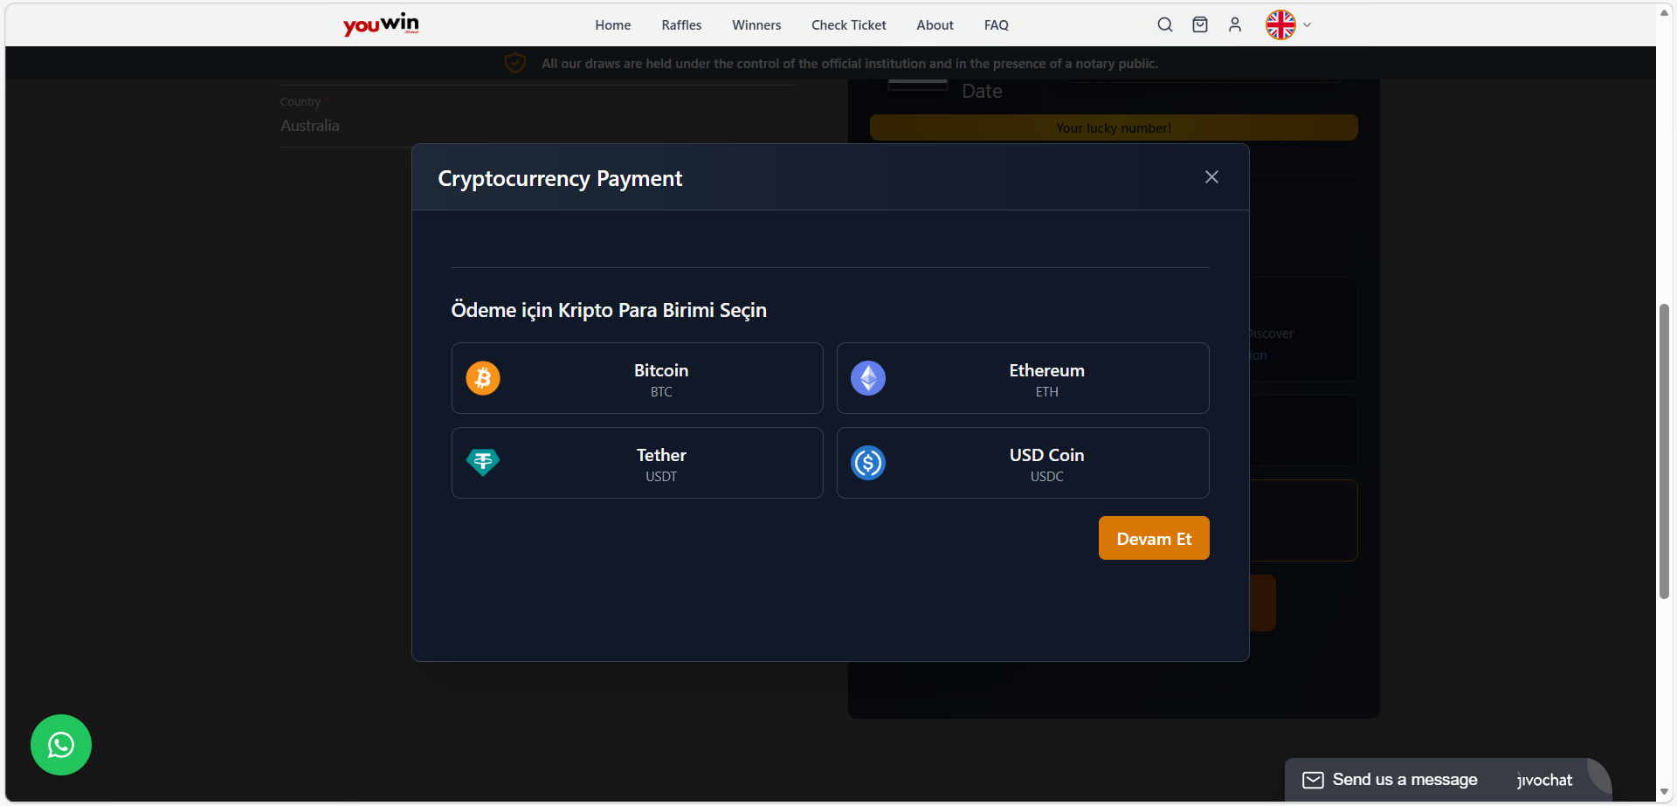Open the WhatsApp chat bubble

click(60, 744)
